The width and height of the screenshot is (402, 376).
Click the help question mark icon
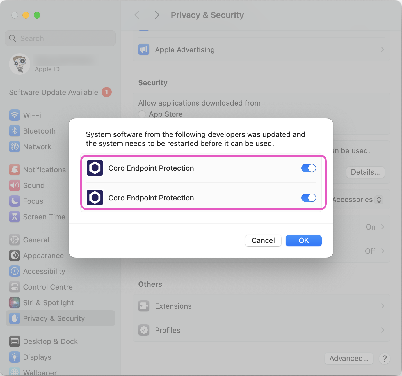385,358
